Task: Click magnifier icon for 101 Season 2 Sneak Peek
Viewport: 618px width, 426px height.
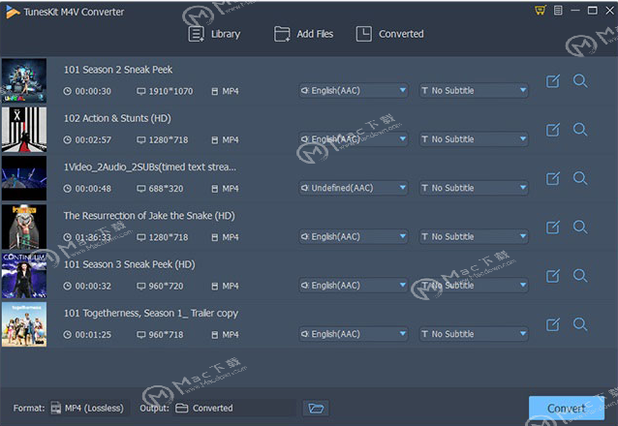Action: click(580, 81)
